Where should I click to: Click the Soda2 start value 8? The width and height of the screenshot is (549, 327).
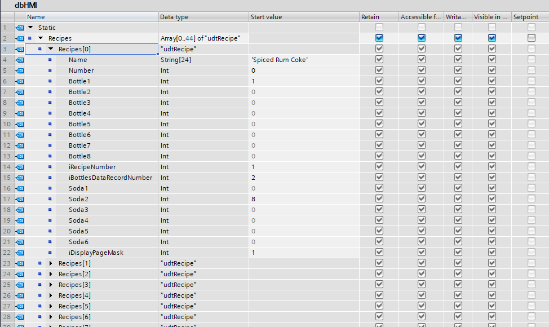click(253, 199)
